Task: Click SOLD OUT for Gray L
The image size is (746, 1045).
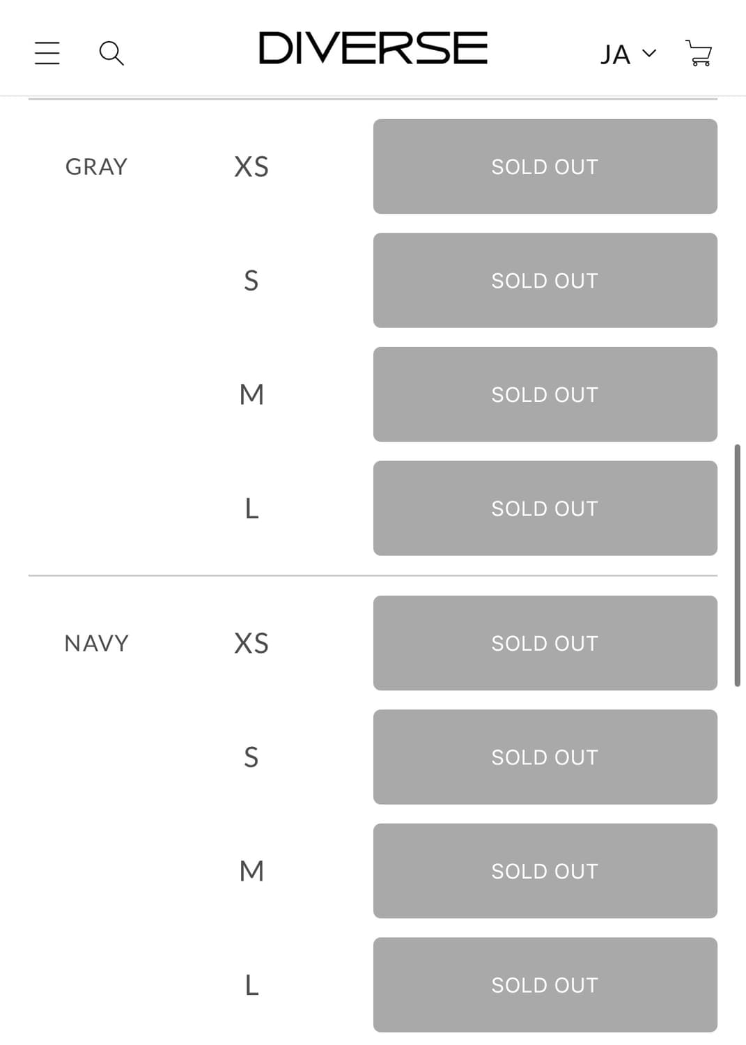Action: click(x=545, y=508)
